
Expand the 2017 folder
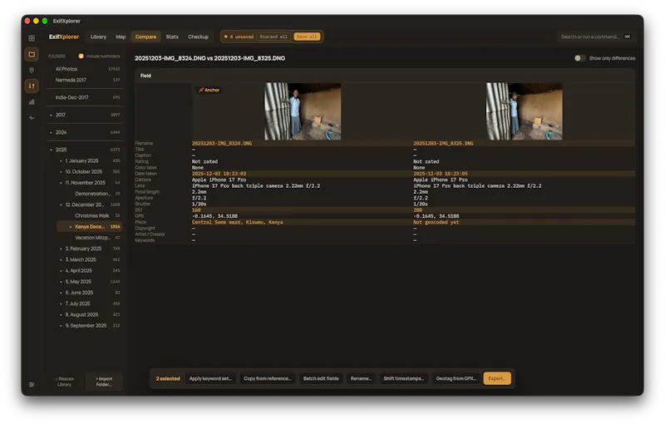point(51,115)
